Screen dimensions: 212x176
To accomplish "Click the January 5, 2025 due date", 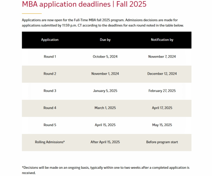I will coord(105,91).
